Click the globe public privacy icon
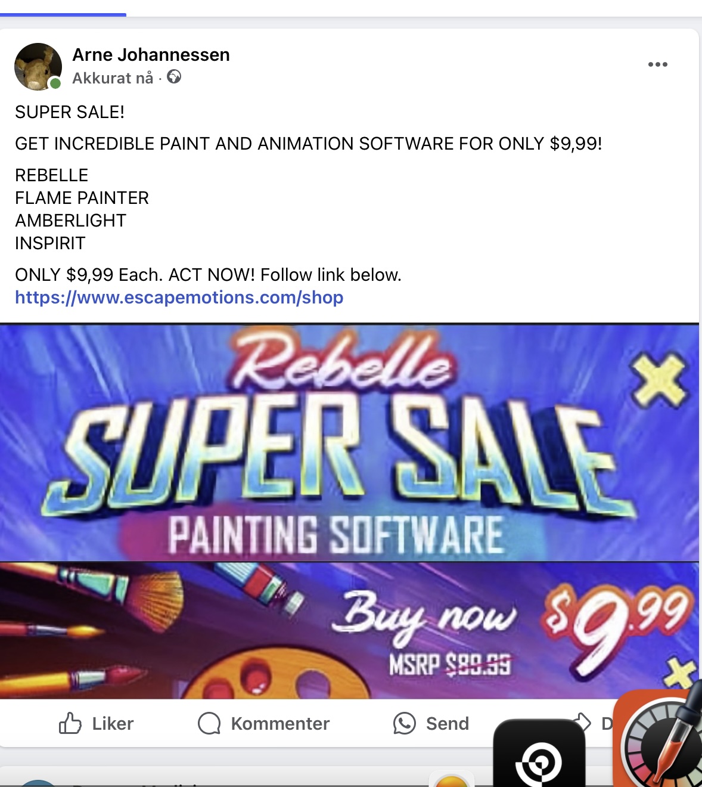 [x=174, y=77]
